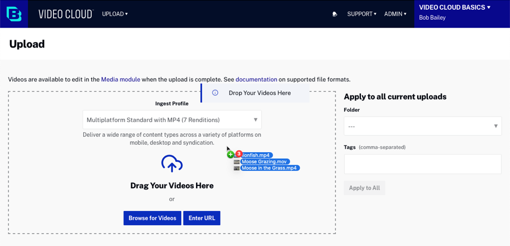Expand the Folder dropdown
Image resolution: width=510 pixels, height=246 pixels.
422,126
